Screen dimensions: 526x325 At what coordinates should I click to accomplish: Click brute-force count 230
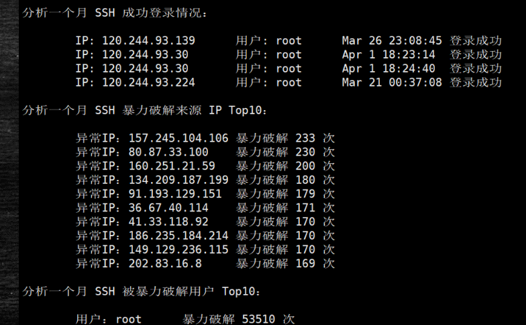(305, 152)
